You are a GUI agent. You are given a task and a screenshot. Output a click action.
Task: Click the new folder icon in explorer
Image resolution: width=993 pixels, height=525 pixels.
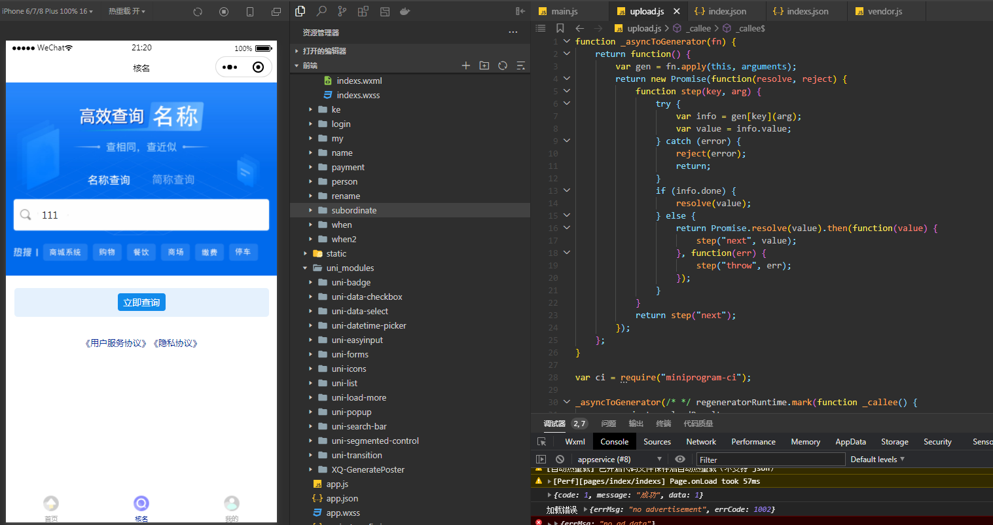point(484,65)
